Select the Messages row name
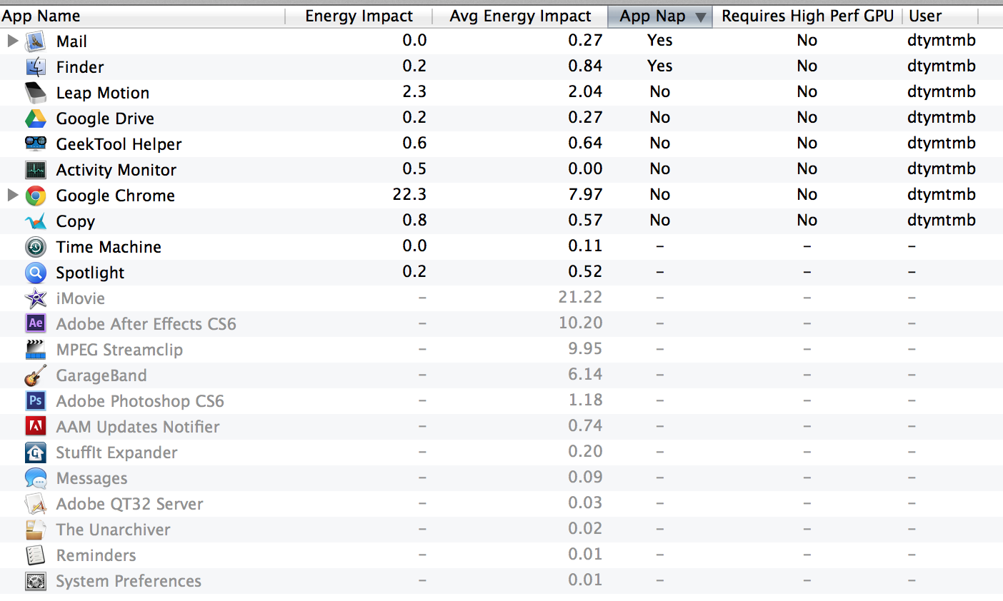 (x=91, y=478)
